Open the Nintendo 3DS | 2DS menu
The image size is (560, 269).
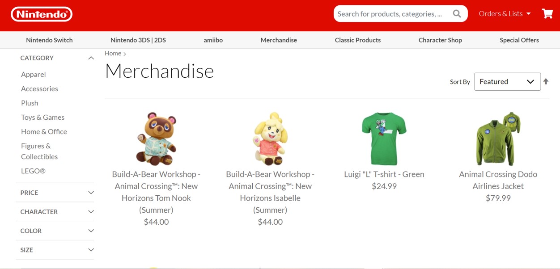tap(138, 40)
